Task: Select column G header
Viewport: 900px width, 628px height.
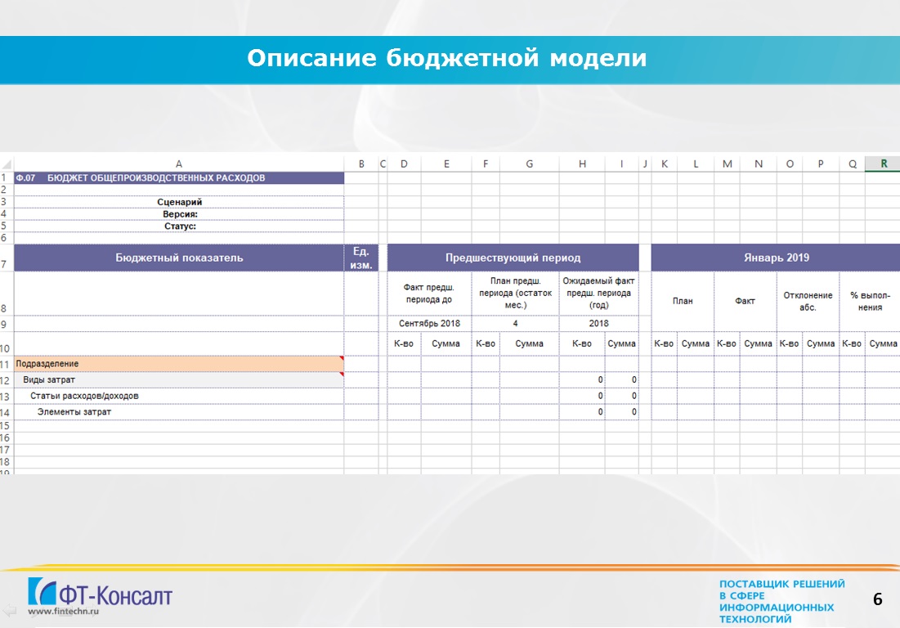Action: (x=529, y=164)
